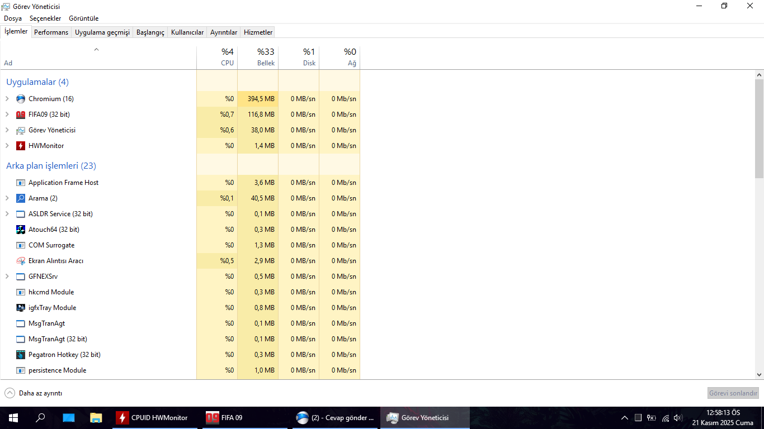Viewport: 764px width, 429px height.
Task: Click the Atouch64 process icon
Action: [x=21, y=230]
